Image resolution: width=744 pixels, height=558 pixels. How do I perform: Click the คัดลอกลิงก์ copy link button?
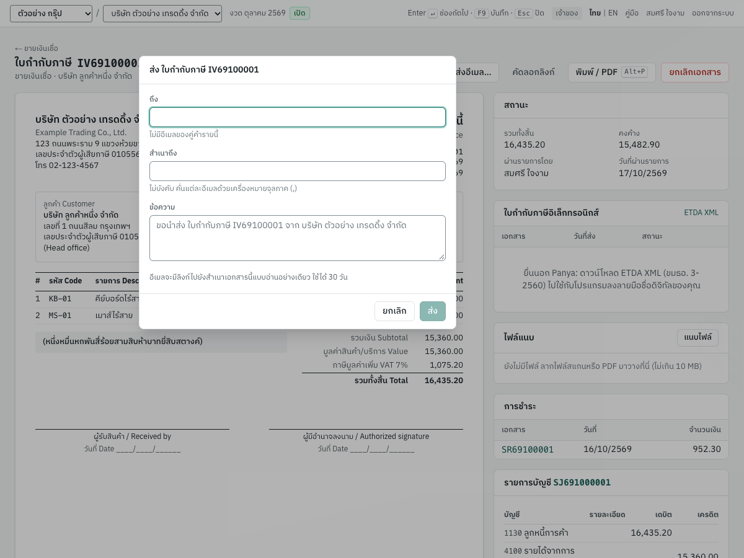(533, 73)
